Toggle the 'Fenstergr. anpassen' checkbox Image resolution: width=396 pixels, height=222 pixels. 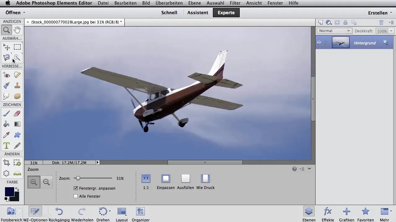(x=76, y=188)
